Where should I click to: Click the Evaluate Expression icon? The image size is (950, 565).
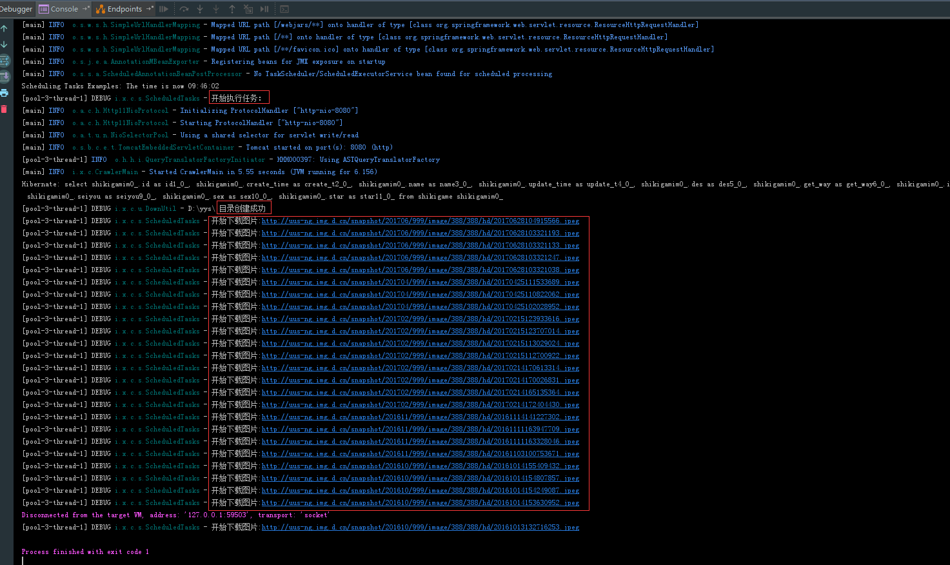(284, 9)
